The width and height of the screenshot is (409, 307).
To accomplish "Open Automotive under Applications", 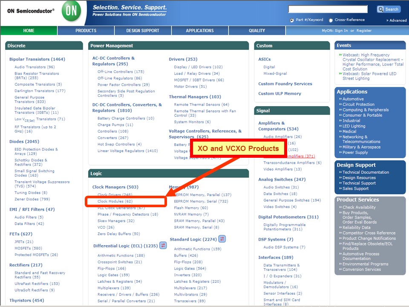I will point(353,99).
